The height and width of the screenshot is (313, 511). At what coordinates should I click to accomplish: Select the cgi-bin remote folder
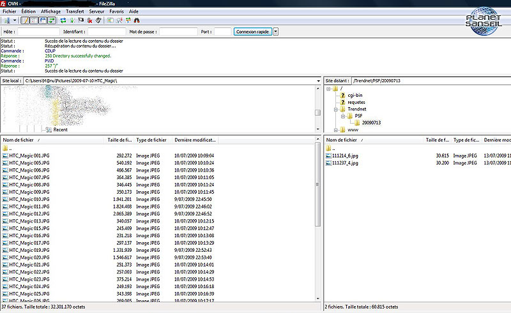(355, 96)
